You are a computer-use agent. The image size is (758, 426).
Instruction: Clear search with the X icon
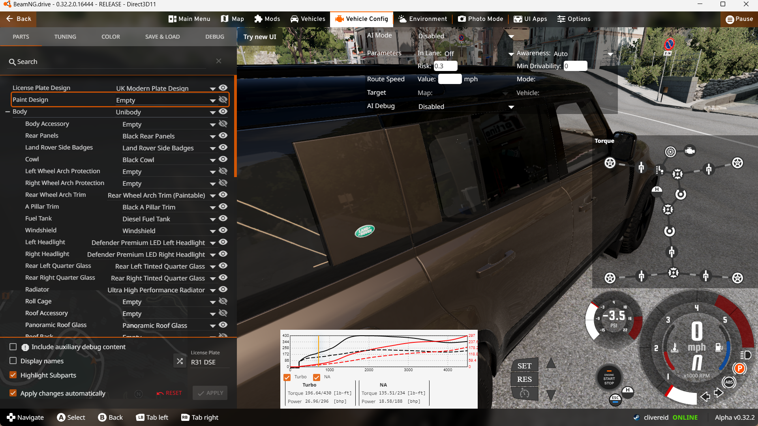(x=219, y=61)
